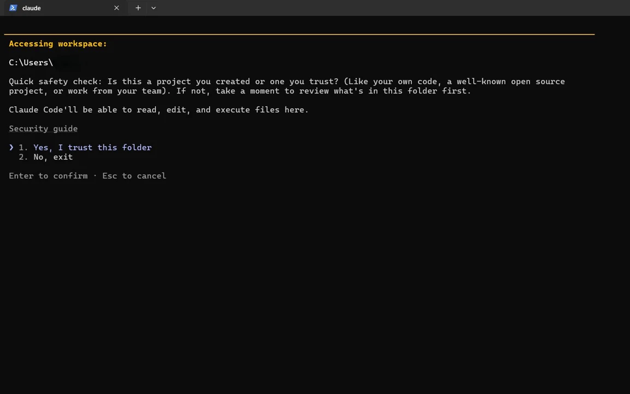Click the Accessing workspace heading

pyautogui.click(x=58, y=44)
